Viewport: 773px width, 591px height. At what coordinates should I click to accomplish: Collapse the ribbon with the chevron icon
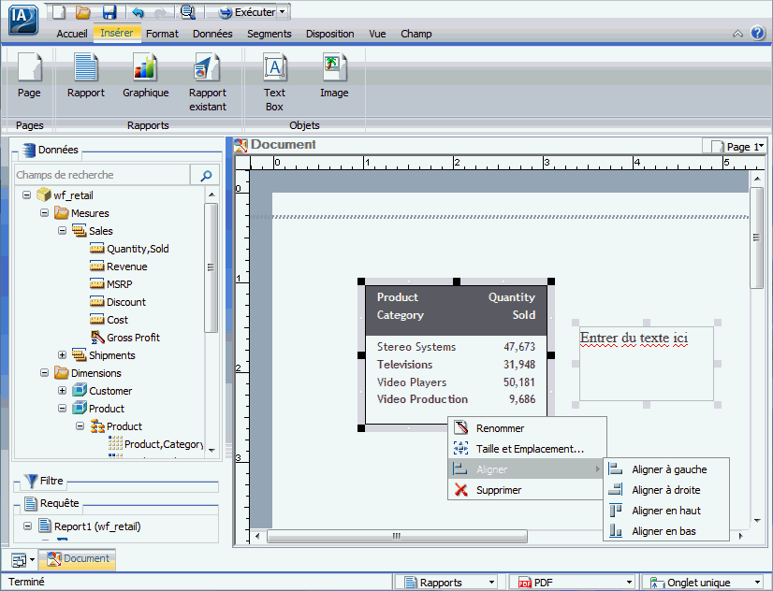[737, 34]
